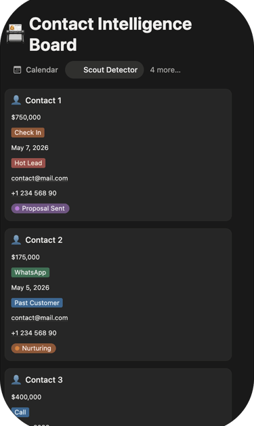Click the Hot Lead tag
Viewport: 254px width, 426px height.
(x=28, y=163)
